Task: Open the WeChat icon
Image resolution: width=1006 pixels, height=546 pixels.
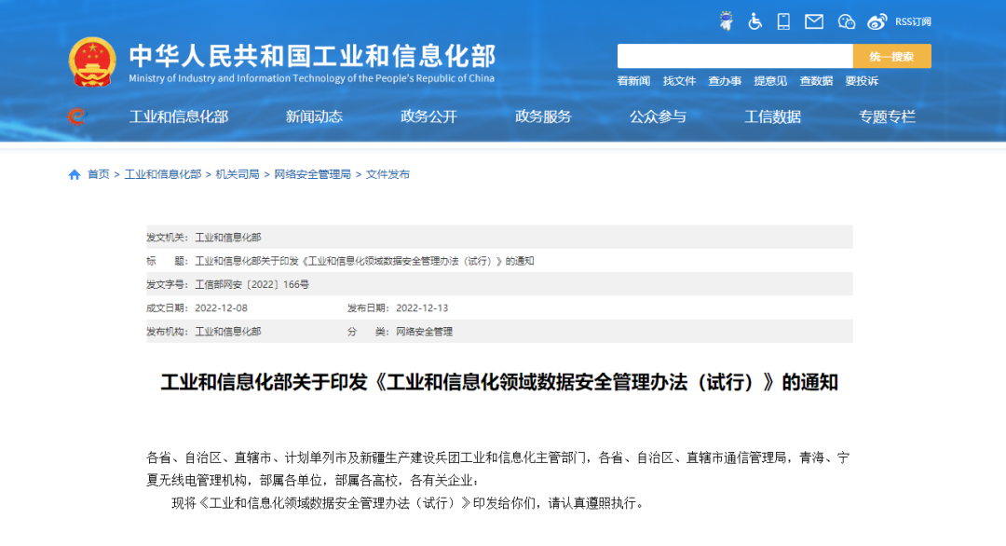Action: (x=846, y=21)
